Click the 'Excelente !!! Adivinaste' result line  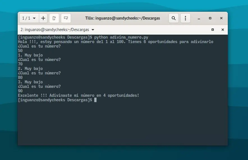[x=79, y=95]
